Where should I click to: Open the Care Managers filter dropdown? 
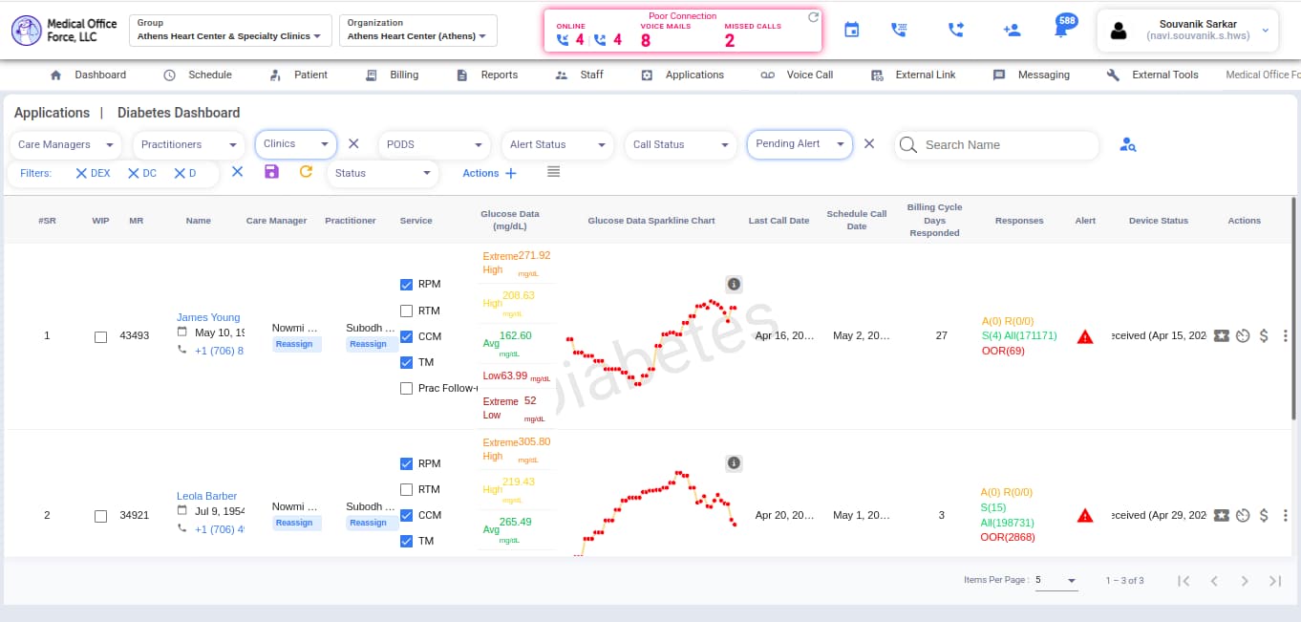(66, 145)
